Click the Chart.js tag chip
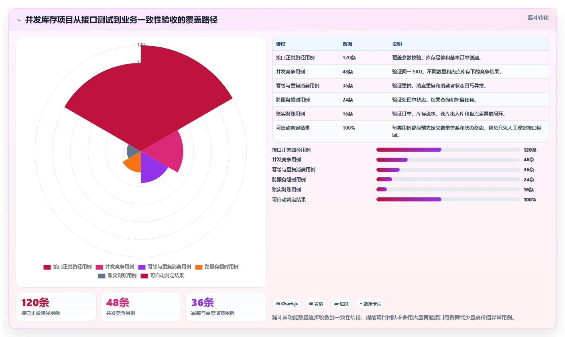This screenshot has width=565, height=337. point(287,304)
